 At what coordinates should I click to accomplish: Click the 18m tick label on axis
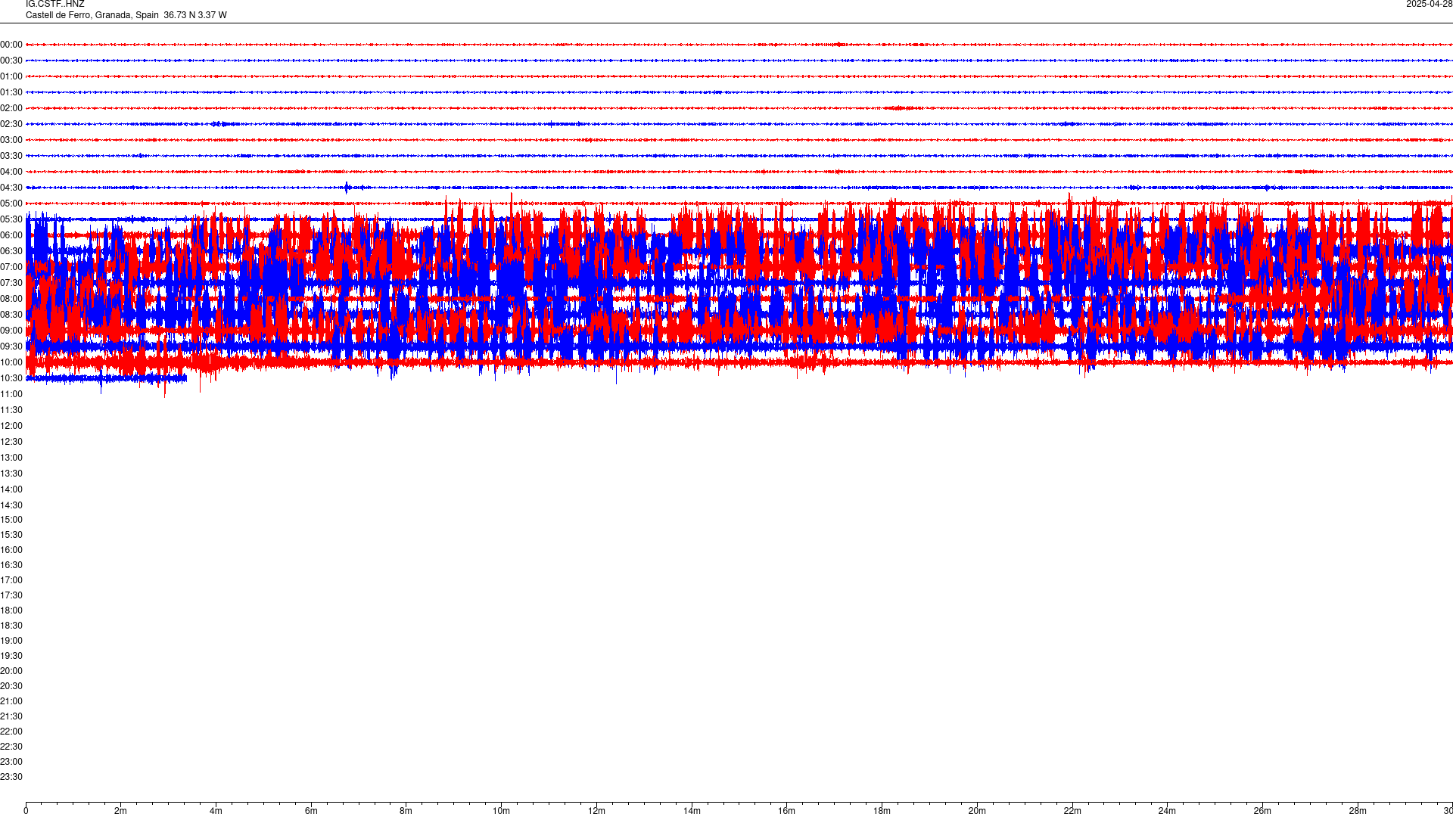(882, 811)
